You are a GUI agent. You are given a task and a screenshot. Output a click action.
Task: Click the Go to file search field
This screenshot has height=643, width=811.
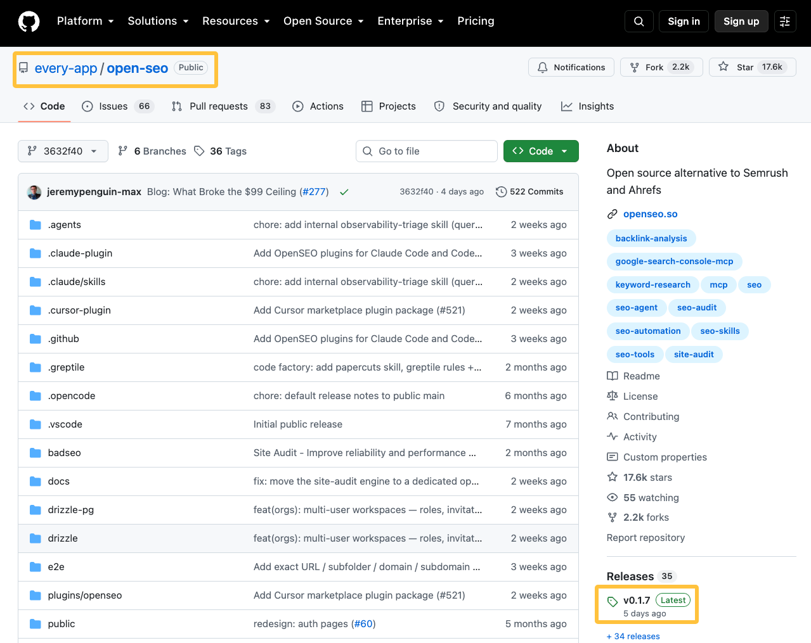[427, 151]
